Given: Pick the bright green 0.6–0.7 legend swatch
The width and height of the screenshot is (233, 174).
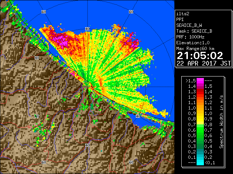Looking at the screenshot, I should [x=200, y=130].
